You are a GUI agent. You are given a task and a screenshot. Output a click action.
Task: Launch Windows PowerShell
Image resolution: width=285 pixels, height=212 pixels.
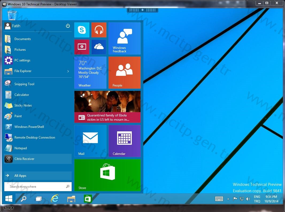(38, 127)
